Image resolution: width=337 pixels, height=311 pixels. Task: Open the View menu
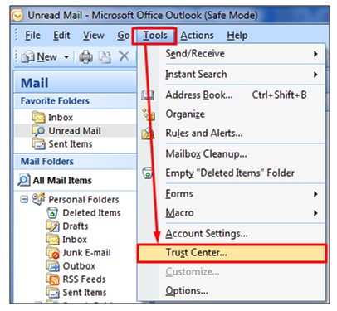(x=94, y=36)
